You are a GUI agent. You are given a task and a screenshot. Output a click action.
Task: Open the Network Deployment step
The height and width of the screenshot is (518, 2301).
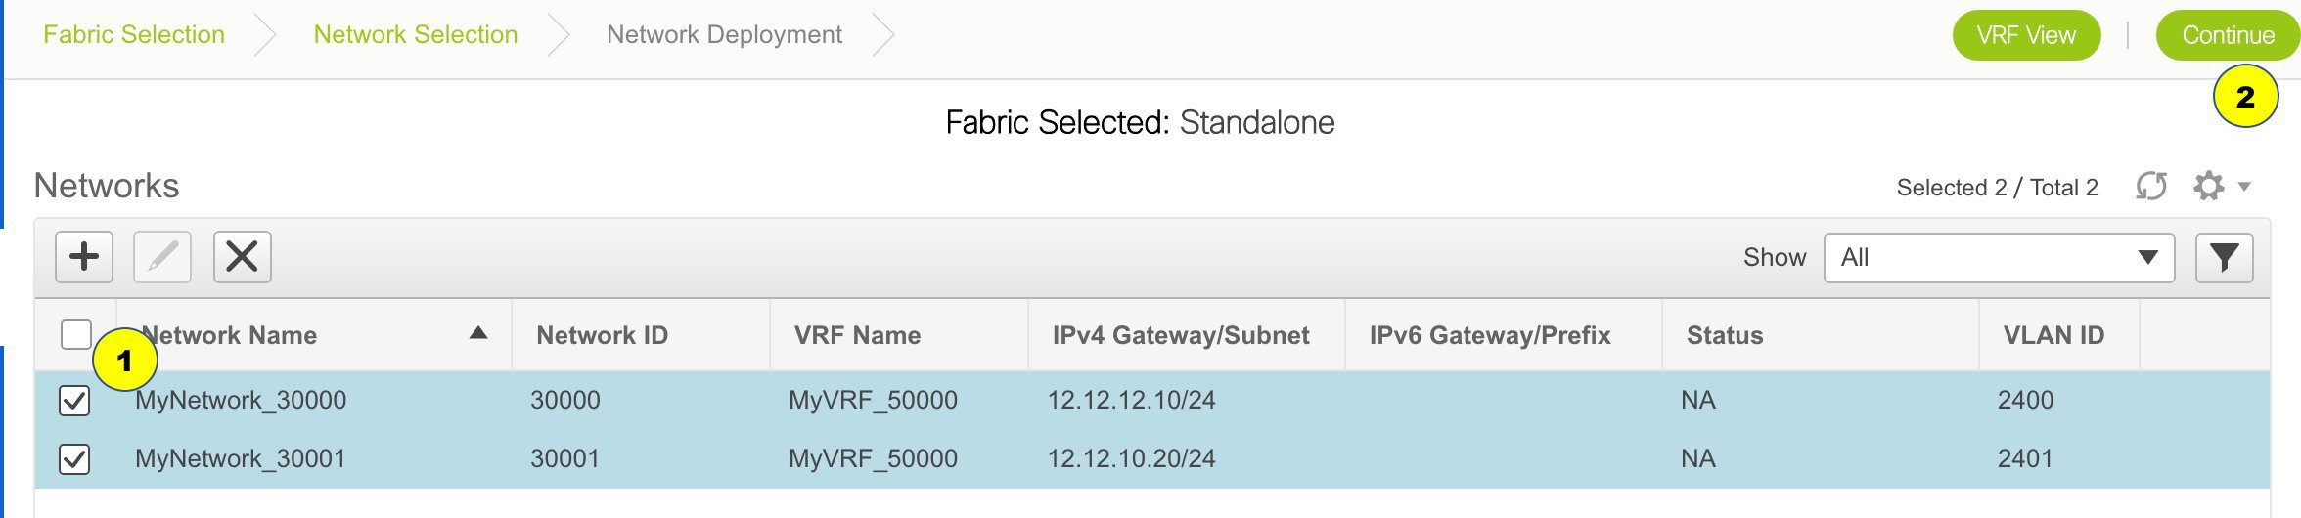[724, 34]
